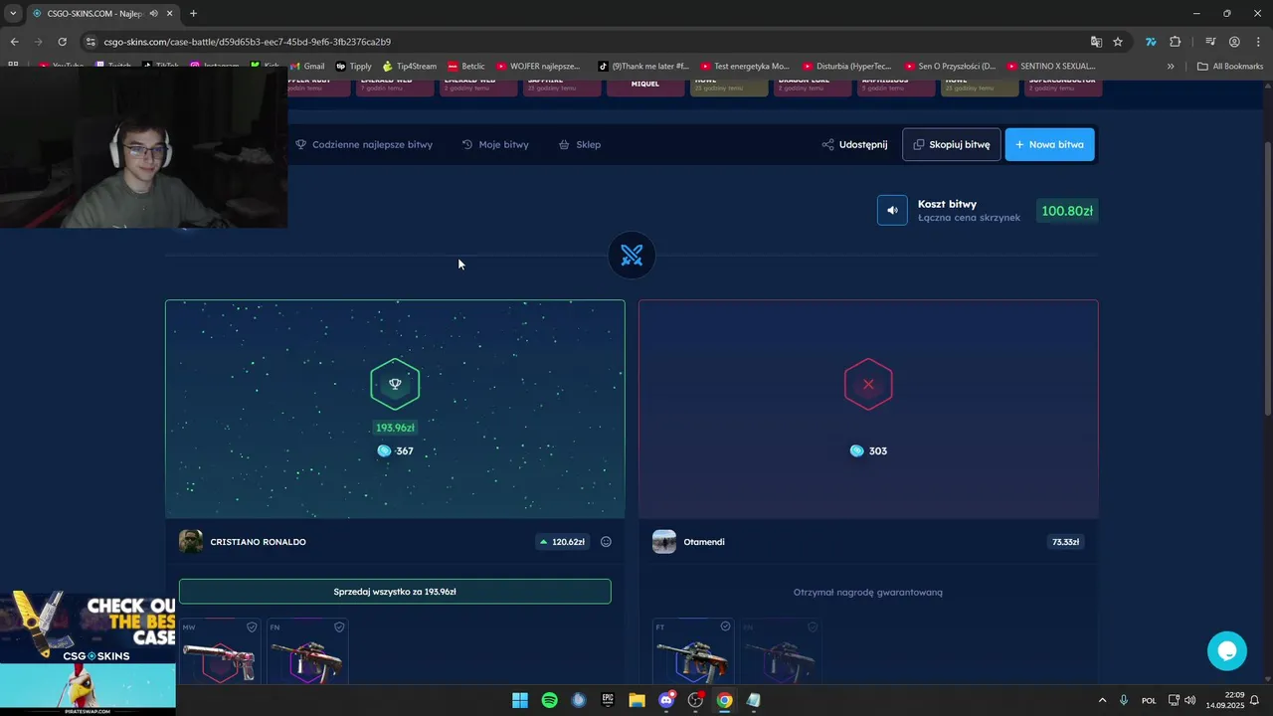Screen dimensions: 1273x716
Task: Click the crossed swords battle icon
Action: pos(632,256)
